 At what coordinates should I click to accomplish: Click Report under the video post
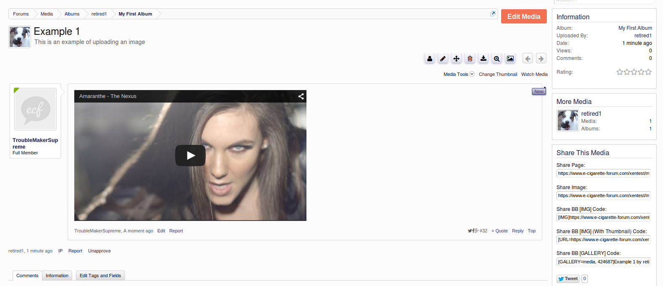coord(176,231)
